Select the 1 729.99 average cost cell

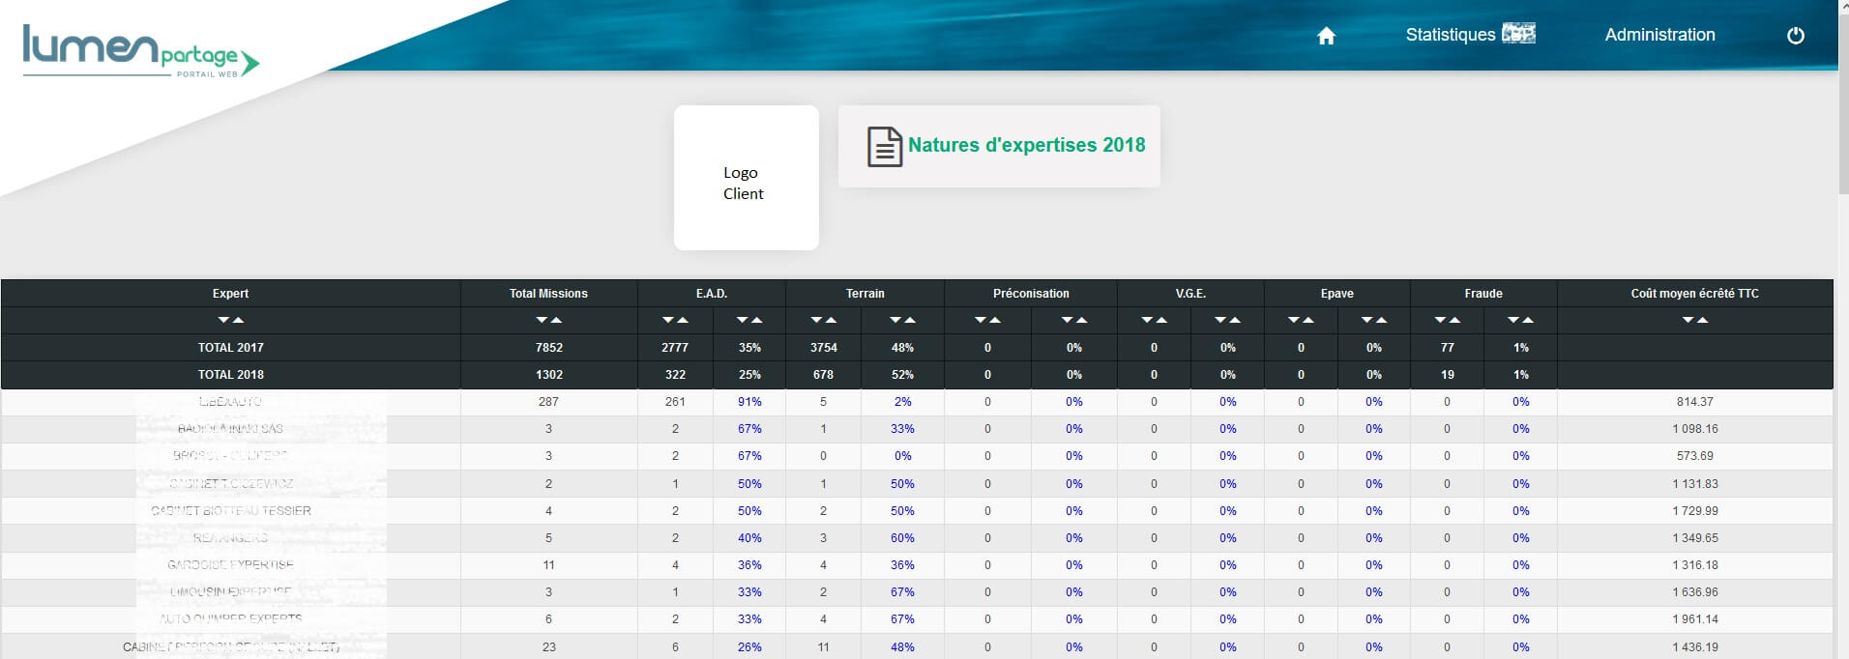coord(1695,511)
